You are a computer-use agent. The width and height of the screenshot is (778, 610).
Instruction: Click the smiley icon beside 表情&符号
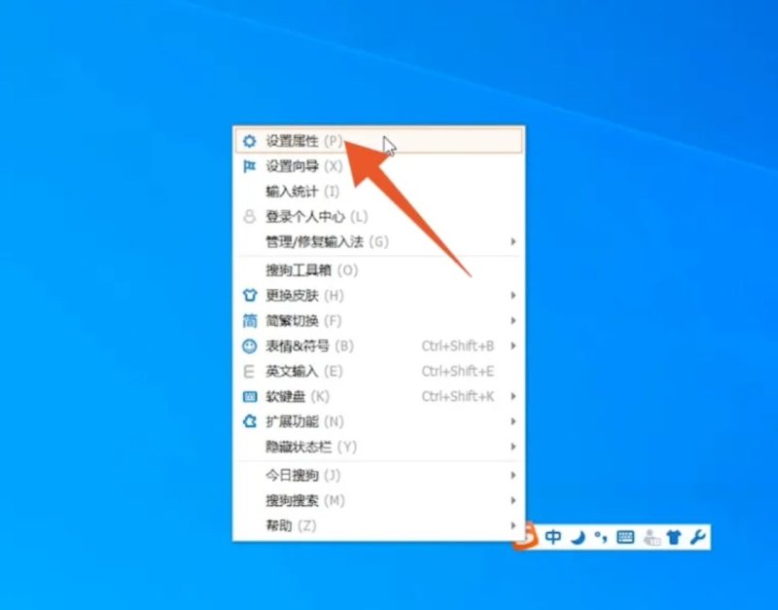(x=250, y=346)
